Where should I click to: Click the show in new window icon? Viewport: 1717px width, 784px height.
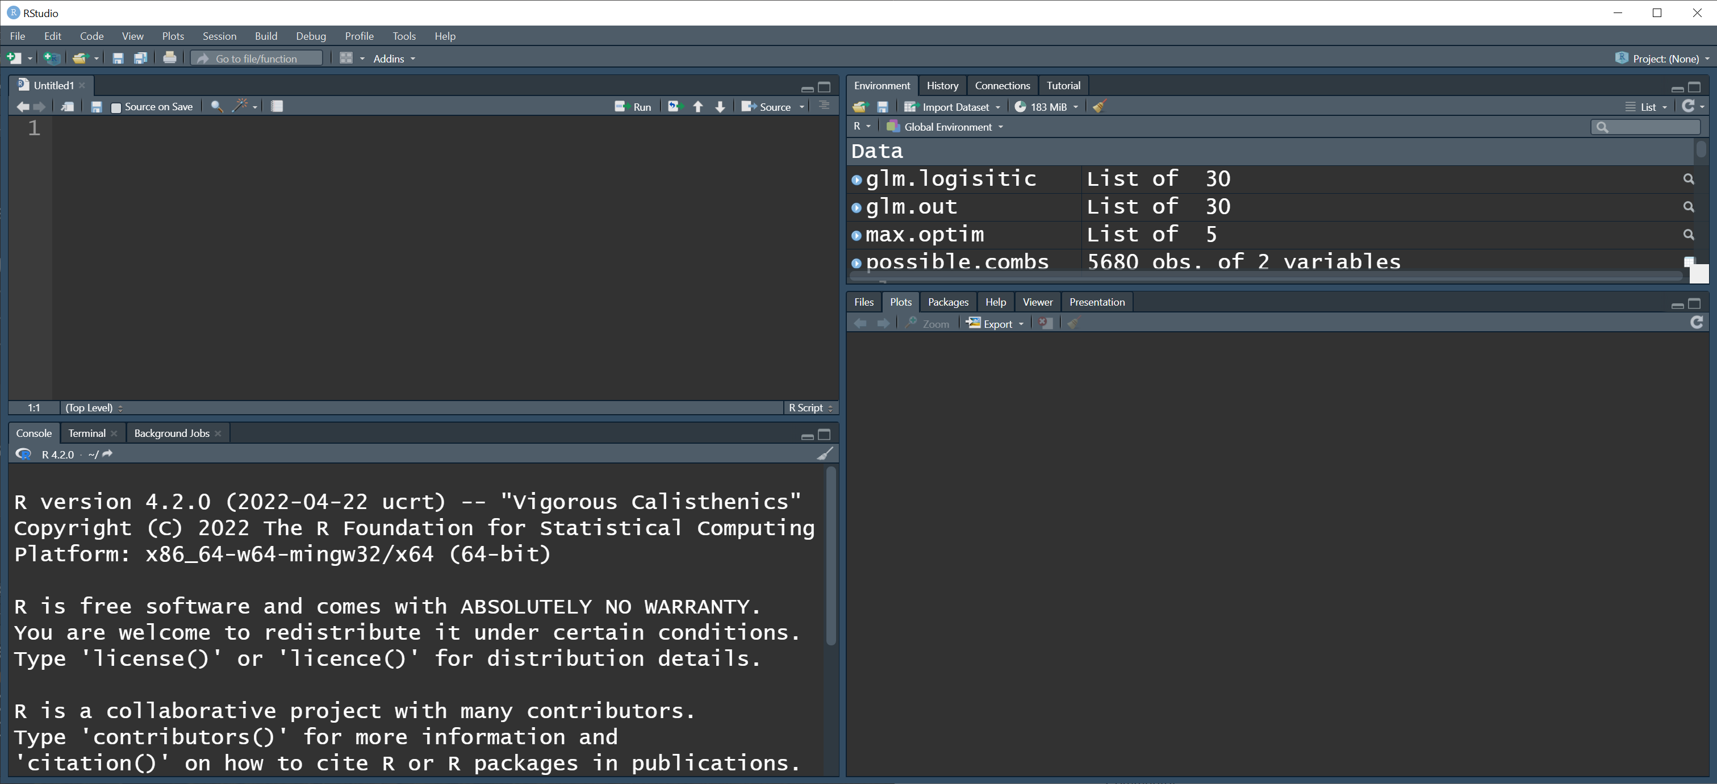tap(68, 107)
